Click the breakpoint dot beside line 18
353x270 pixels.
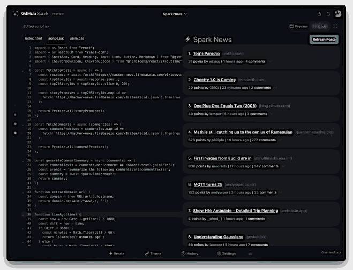click(15, 124)
